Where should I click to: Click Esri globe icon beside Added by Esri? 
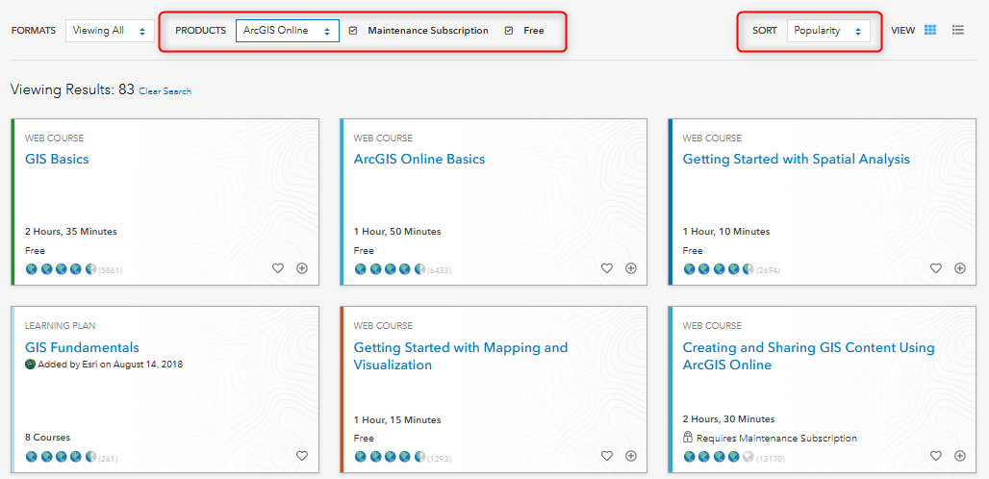point(30,365)
